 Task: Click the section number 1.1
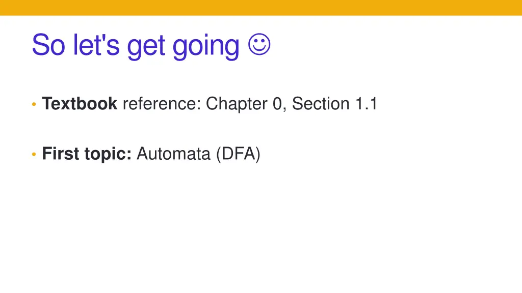[x=366, y=104]
